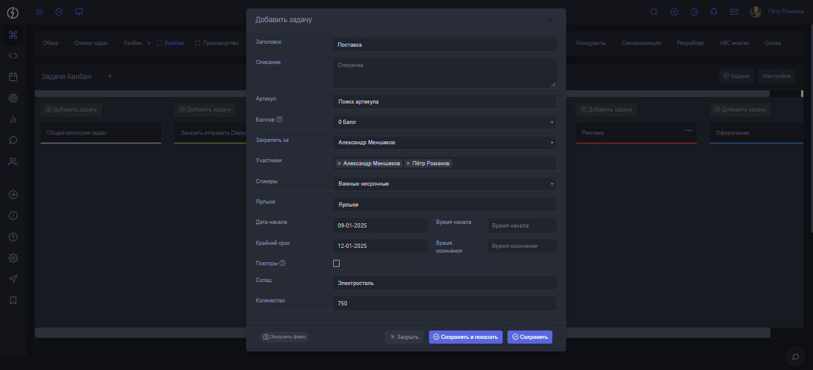Click the Сохранить и показать button

pos(466,337)
